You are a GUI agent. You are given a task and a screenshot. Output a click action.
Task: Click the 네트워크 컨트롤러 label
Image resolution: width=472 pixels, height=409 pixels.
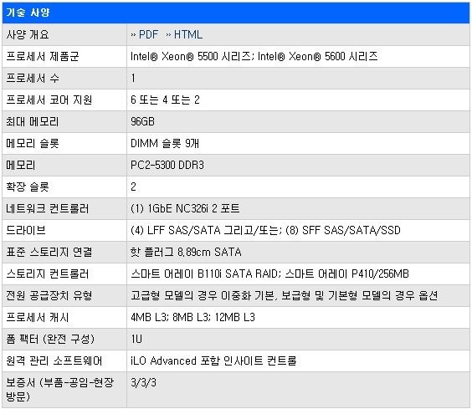(x=48, y=208)
